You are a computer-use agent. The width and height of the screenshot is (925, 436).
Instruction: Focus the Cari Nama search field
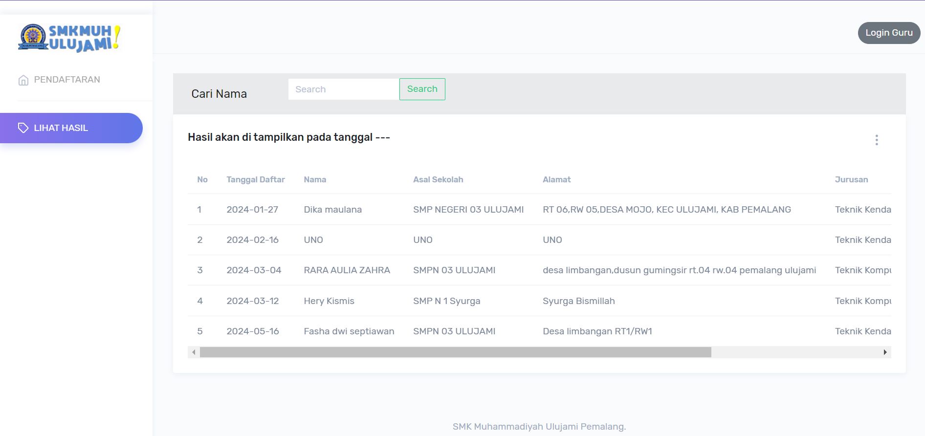pos(343,89)
